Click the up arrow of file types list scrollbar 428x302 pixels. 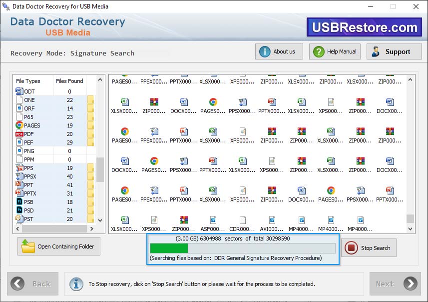coord(100,80)
